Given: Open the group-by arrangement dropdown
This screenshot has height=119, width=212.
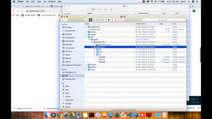Looking at the screenshot, I should pos(103,20).
